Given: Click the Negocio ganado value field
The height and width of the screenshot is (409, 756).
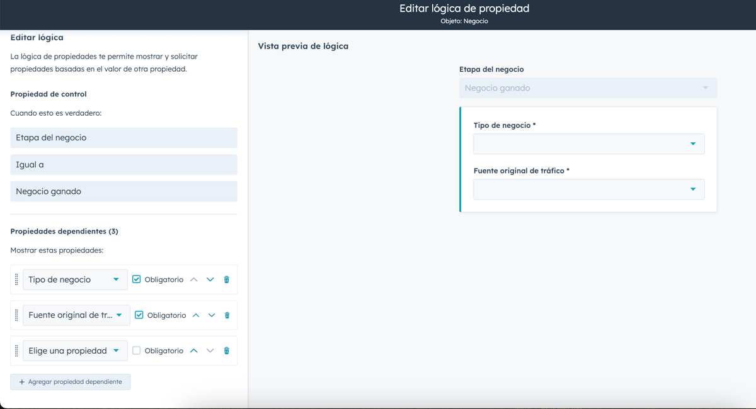Looking at the screenshot, I should [x=123, y=191].
